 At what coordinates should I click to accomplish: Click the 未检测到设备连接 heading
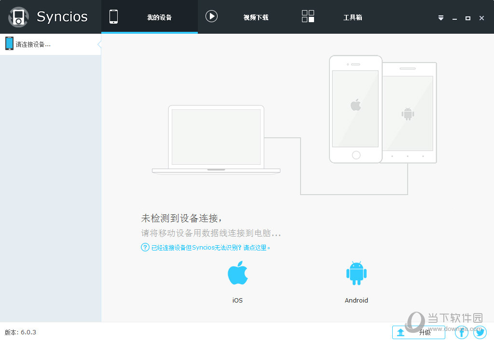tap(181, 218)
